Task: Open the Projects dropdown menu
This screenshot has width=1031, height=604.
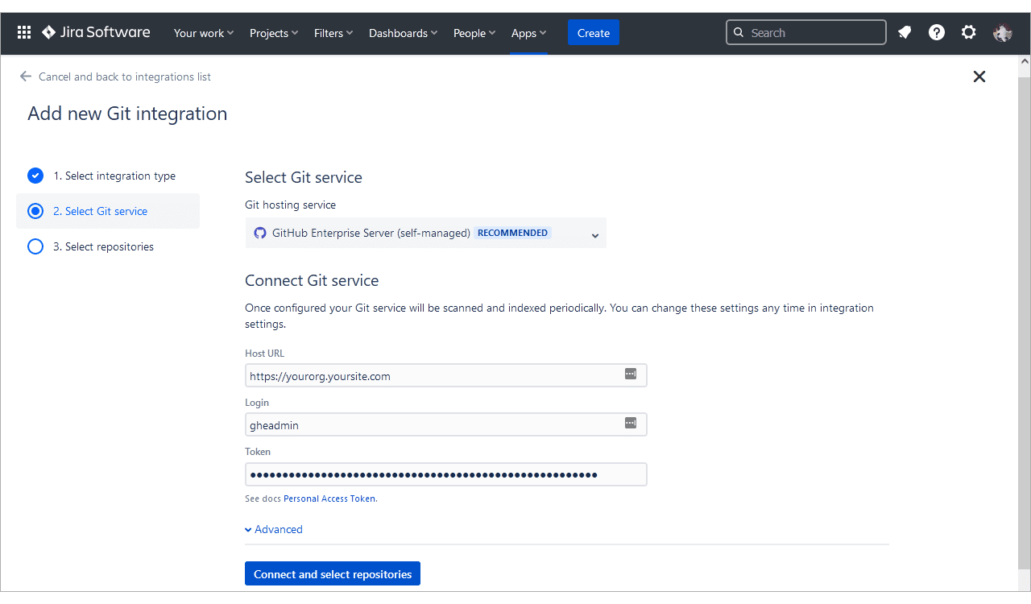Action: coord(273,33)
